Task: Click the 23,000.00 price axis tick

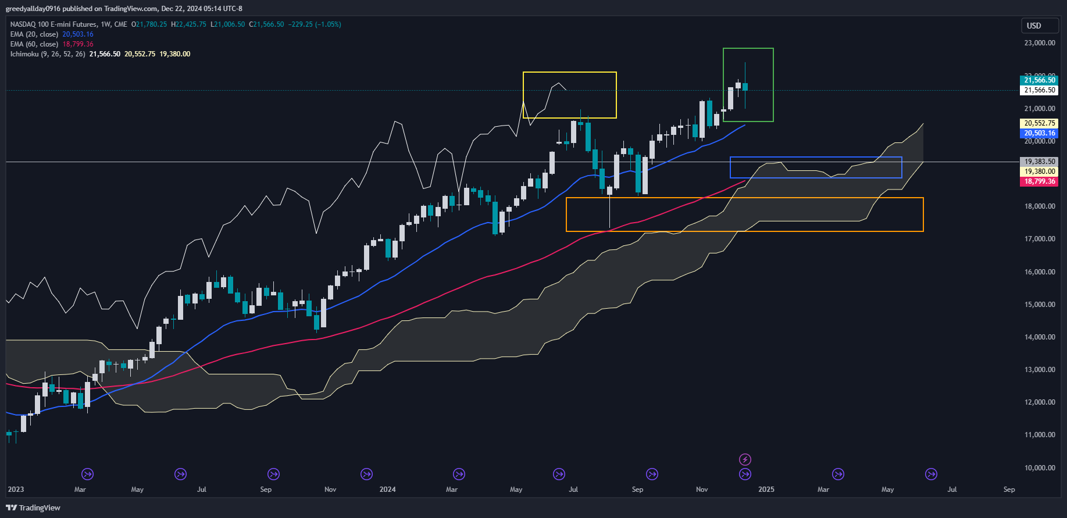Action: pos(1040,43)
